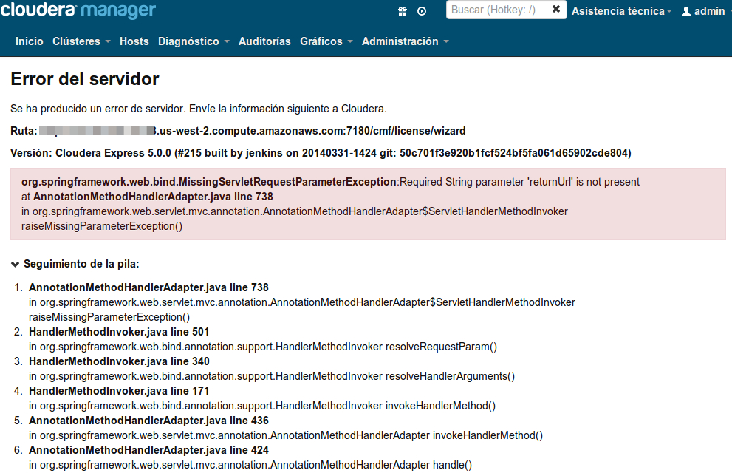Open the parcels gift-box icon

(403, 11)
